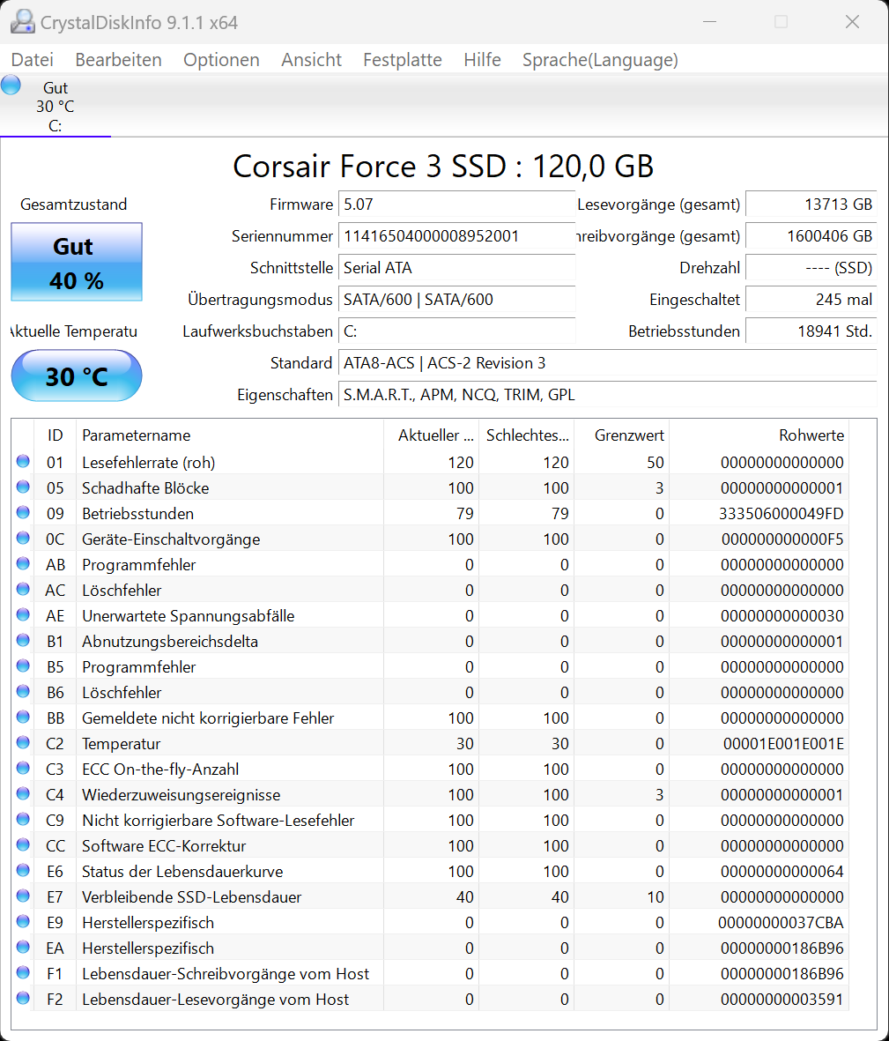This screenshot has width=889, height=1041.
Task: Click the Firmware field showing 5.07
Action: pyautogui.click(x=456, y=204)
